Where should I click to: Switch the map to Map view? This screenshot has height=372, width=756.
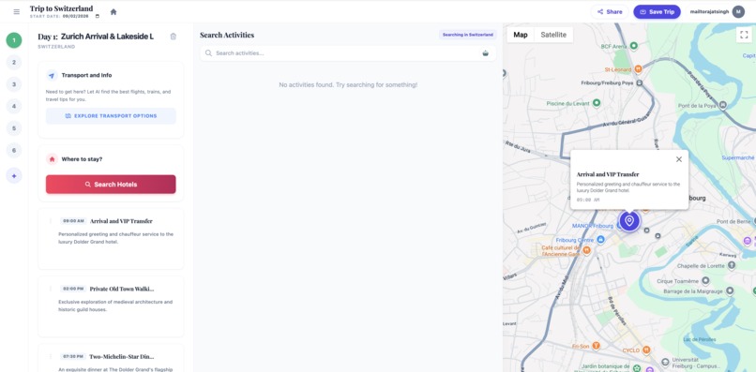coord(521,35)
